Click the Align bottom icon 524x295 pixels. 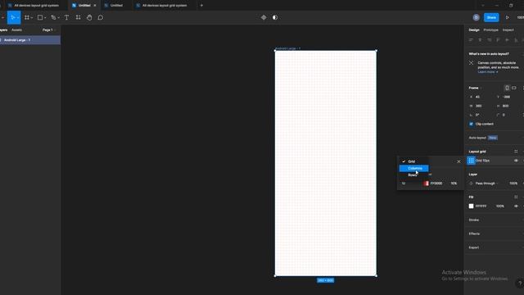click(x=517, y=40)
